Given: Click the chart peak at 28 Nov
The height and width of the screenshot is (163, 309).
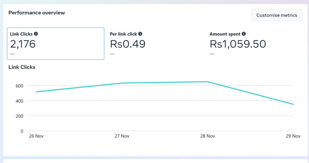Looking at the screenshot, I should click(x=208, y=82).
